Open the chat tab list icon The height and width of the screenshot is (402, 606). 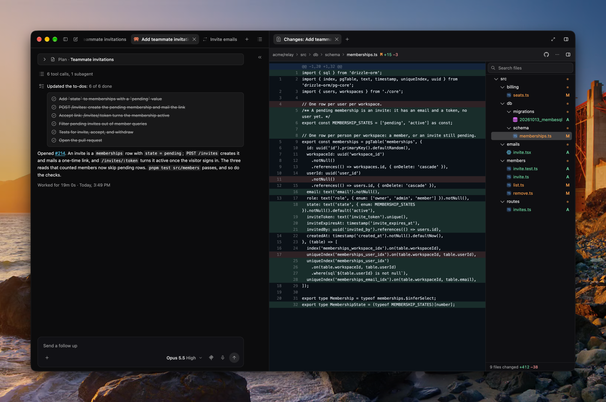(260, 39)
